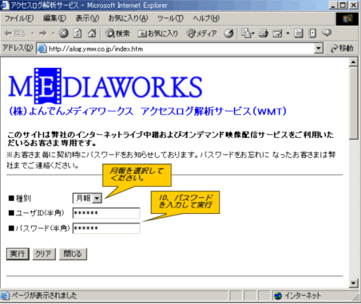Click the Back arrow toolbar button
The height and width of the screenshot is (304, 361).
pyautogui.click(x=15, y=34)
